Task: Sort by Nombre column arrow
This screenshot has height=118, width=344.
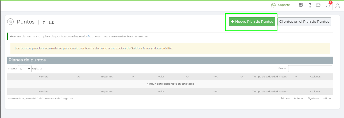Action: click(78, 77)
